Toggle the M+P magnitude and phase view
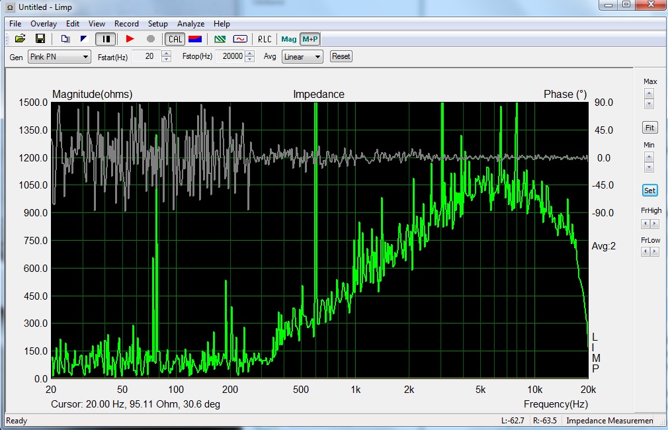 coord(310,39)
